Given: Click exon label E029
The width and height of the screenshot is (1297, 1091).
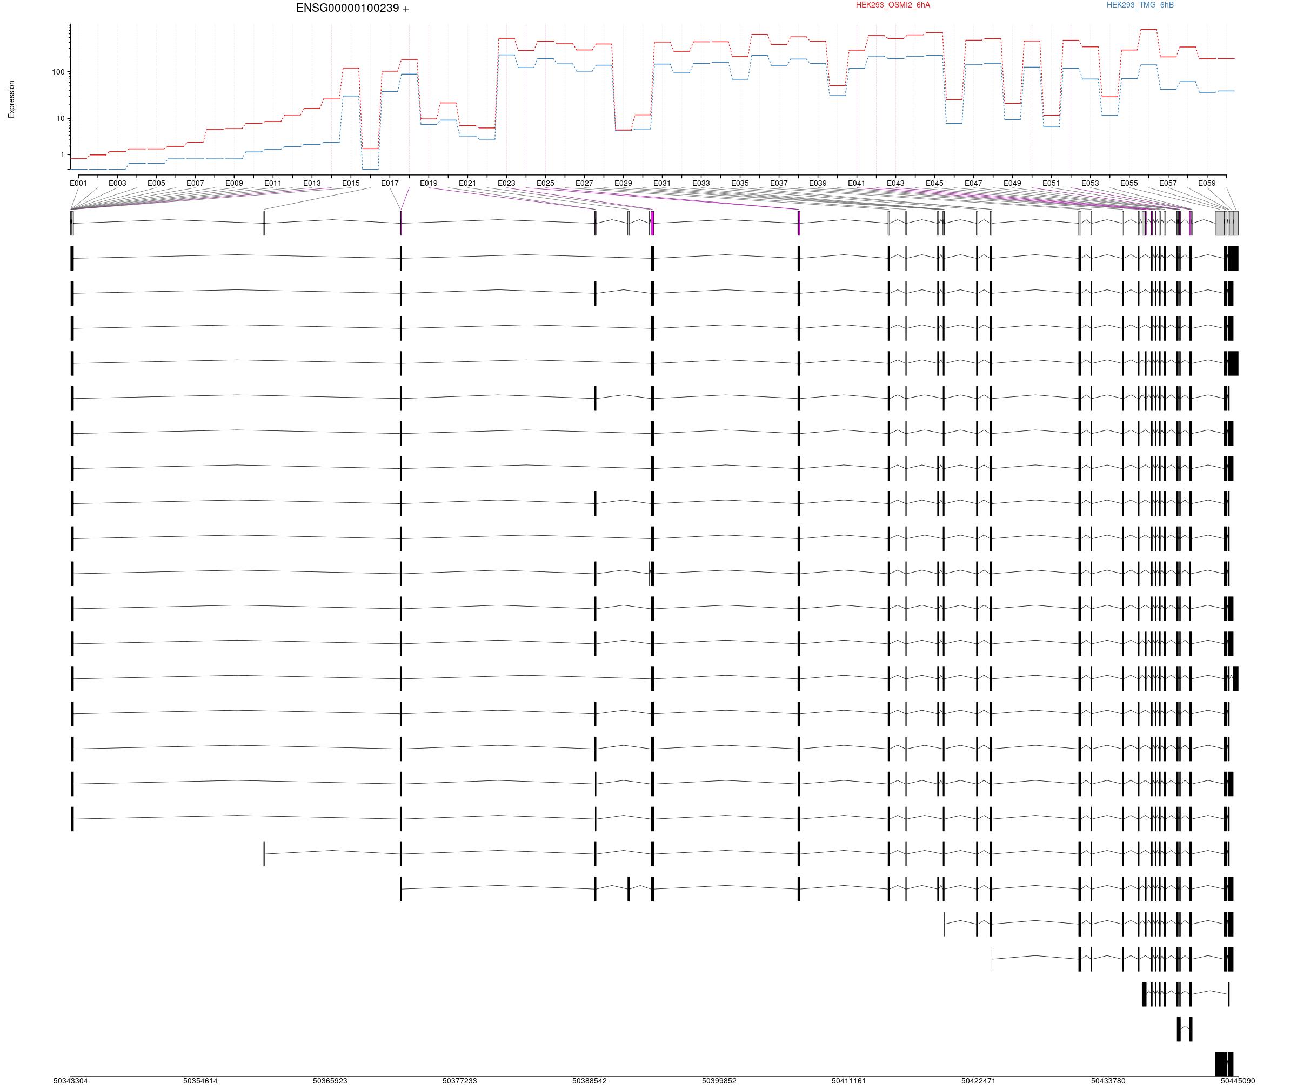Looking at the screenshot, I should 623,183.
